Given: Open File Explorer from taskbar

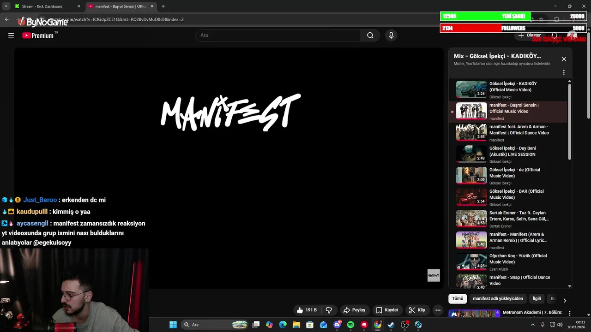Looking at the screenshot, I should pyautogui.click(x=296, y=325).
